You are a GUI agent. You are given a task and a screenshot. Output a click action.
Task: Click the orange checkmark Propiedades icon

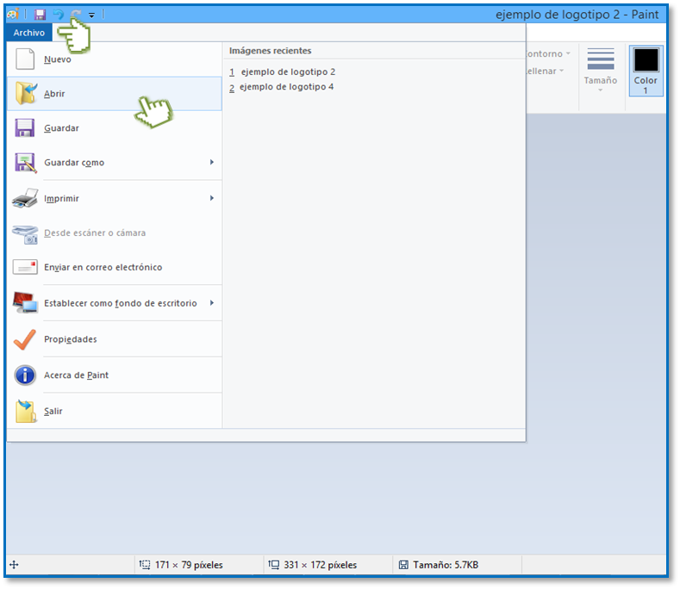coord(25,339)
